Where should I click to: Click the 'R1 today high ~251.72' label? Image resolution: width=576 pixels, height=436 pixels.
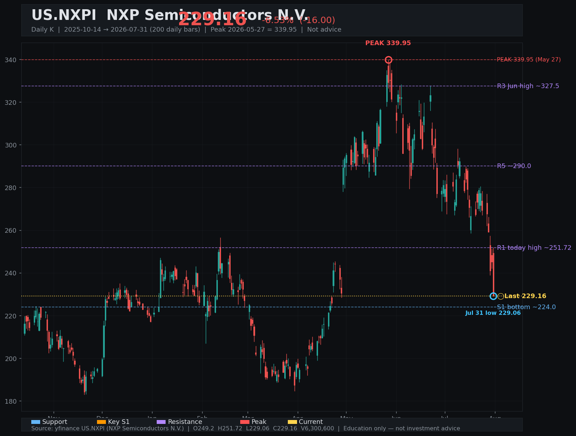534,248
